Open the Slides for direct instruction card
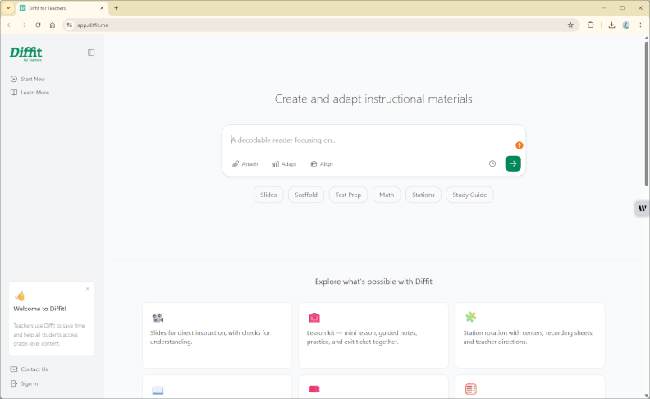This screenshot has height=399, width=650. point(217,335)
